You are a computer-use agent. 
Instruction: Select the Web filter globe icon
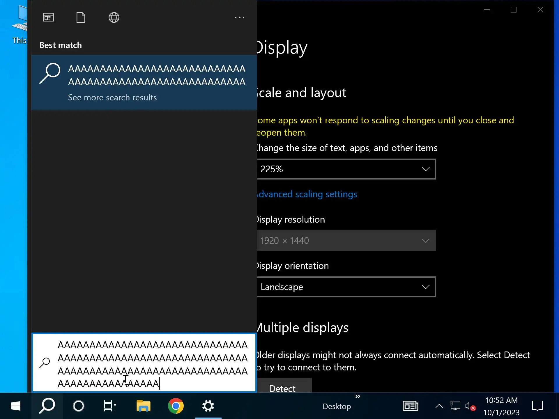[x=114, y=17]
